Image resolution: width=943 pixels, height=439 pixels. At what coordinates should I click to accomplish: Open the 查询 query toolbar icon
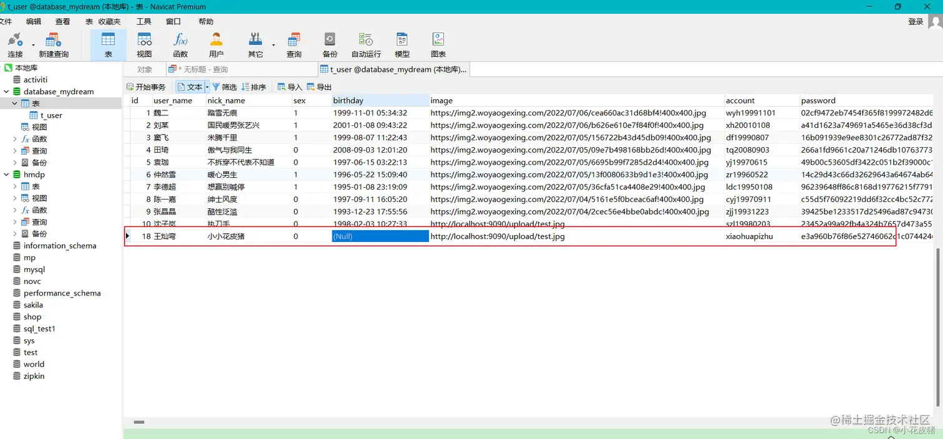pos(294,46)
